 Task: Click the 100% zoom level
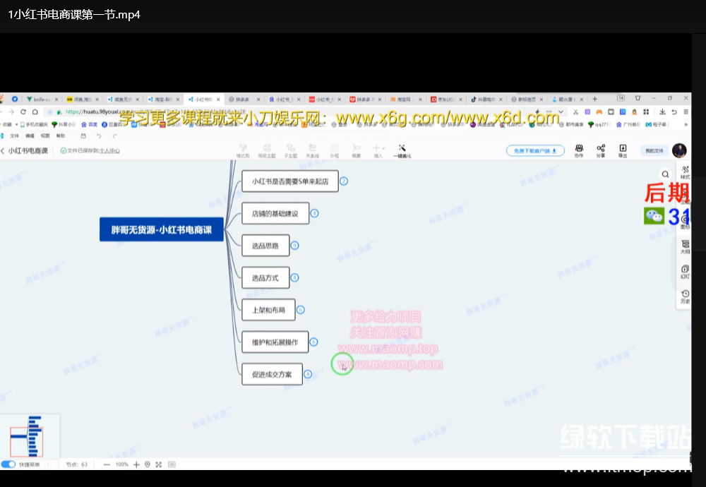(121, 464)
